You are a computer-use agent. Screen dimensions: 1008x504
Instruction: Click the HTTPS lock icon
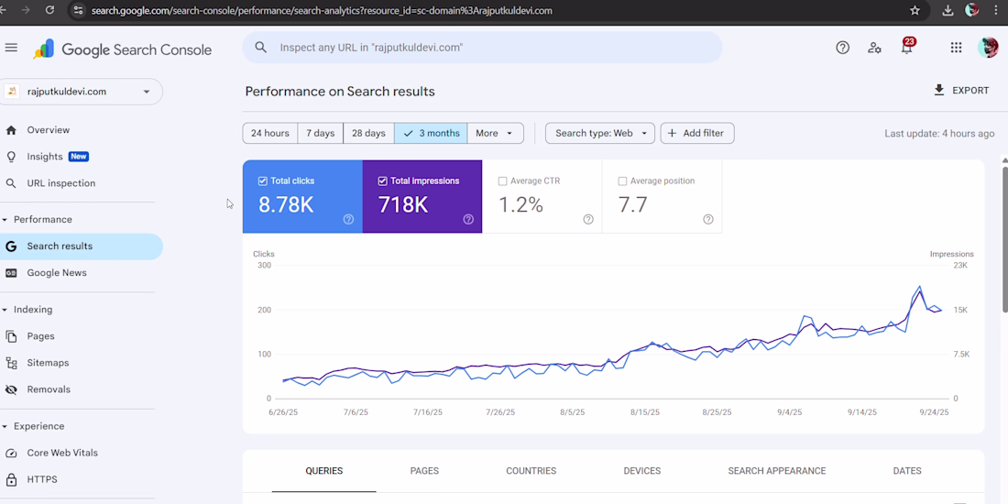point(11,479)
